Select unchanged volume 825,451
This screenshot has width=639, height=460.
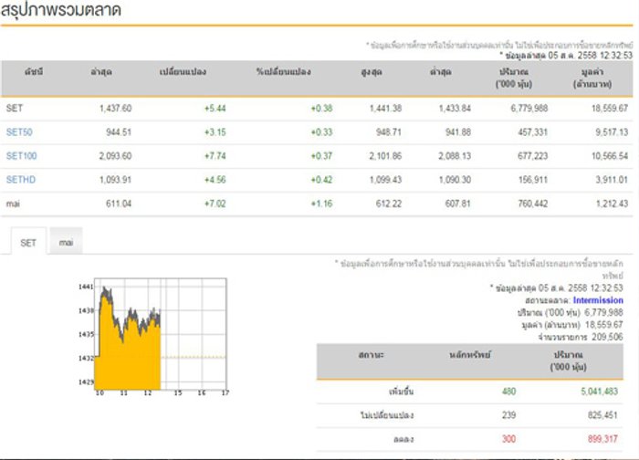(x=602, y=415)
